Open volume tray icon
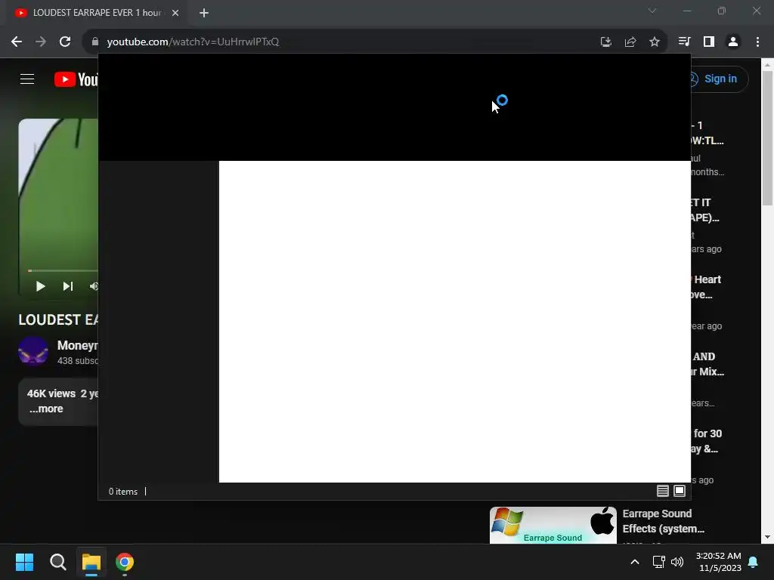Image resolution: width=774 pixels, height=580 pixels. click(x=677, y=562)
